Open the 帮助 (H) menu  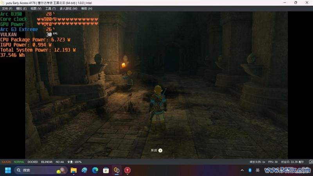click(86, 9)
